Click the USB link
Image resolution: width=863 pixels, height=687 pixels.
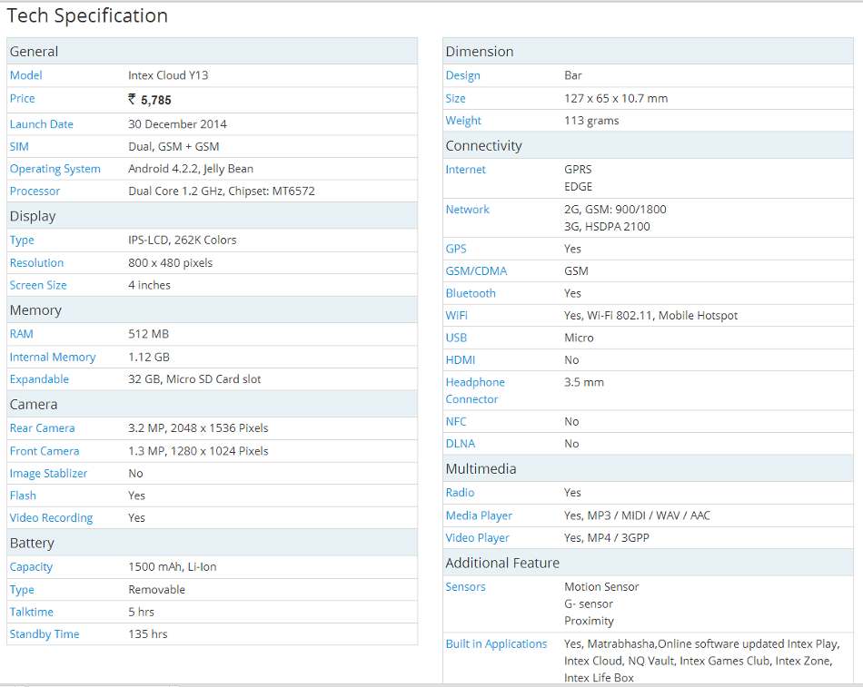pyautogui.click(x=456, y=338)
